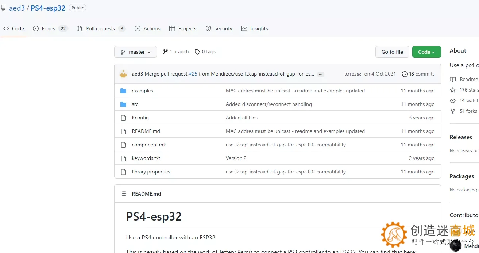Open the aed3 owner link

tap(17, 8)
